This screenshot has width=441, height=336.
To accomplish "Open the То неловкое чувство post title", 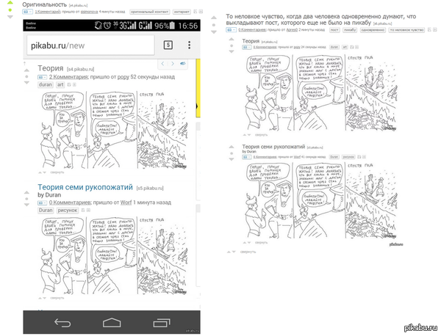I will coord(321,19).
